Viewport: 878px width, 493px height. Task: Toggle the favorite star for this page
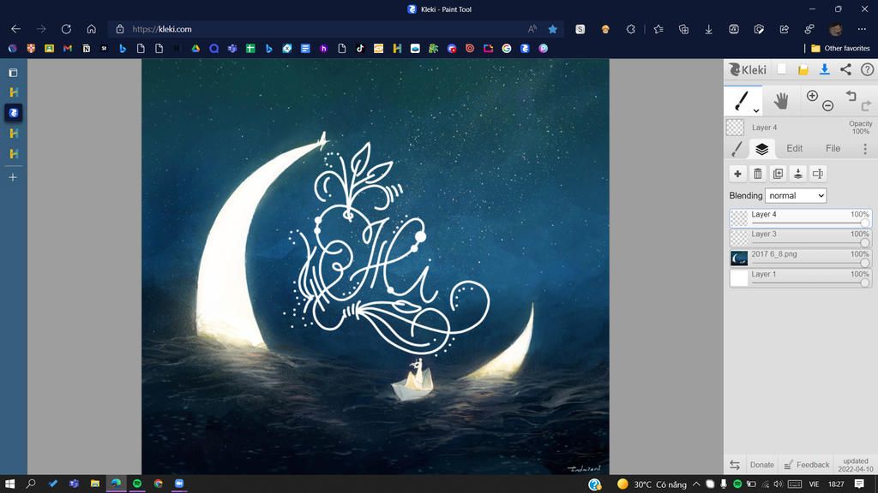tap(553, 29)
